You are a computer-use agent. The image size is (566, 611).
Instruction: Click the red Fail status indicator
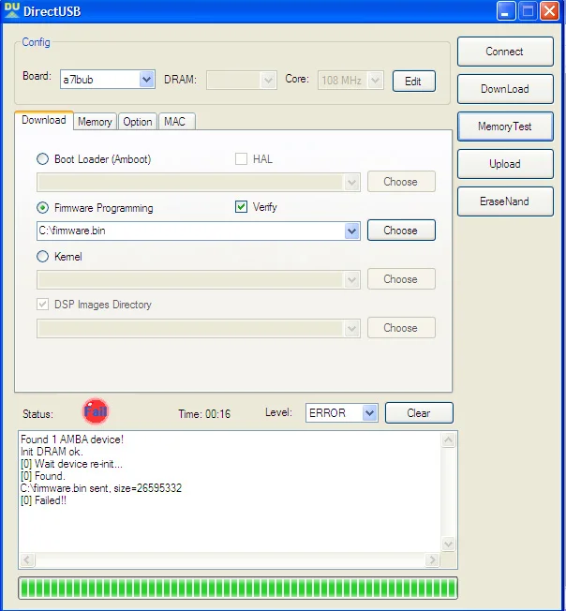click(x=96, y=411)
